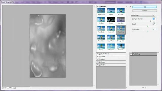The height and width of the screenshot is (91, 162).
Task: Select the Poster Edges filter thumbnail
Action: pos(101,37)
